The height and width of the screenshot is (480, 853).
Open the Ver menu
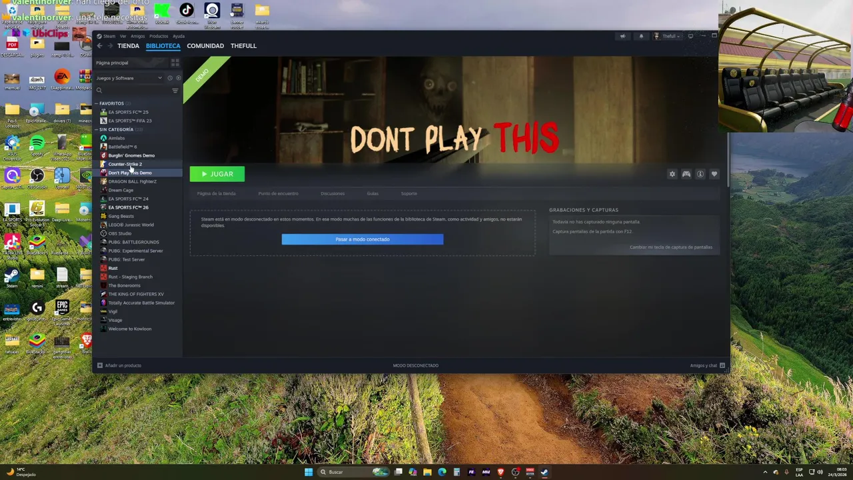[123, 36]
